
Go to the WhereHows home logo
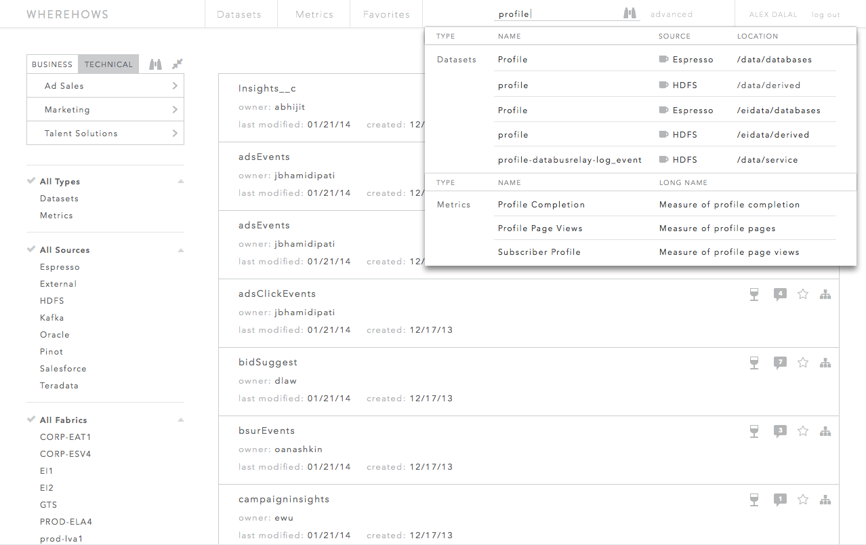pos(68,14)
